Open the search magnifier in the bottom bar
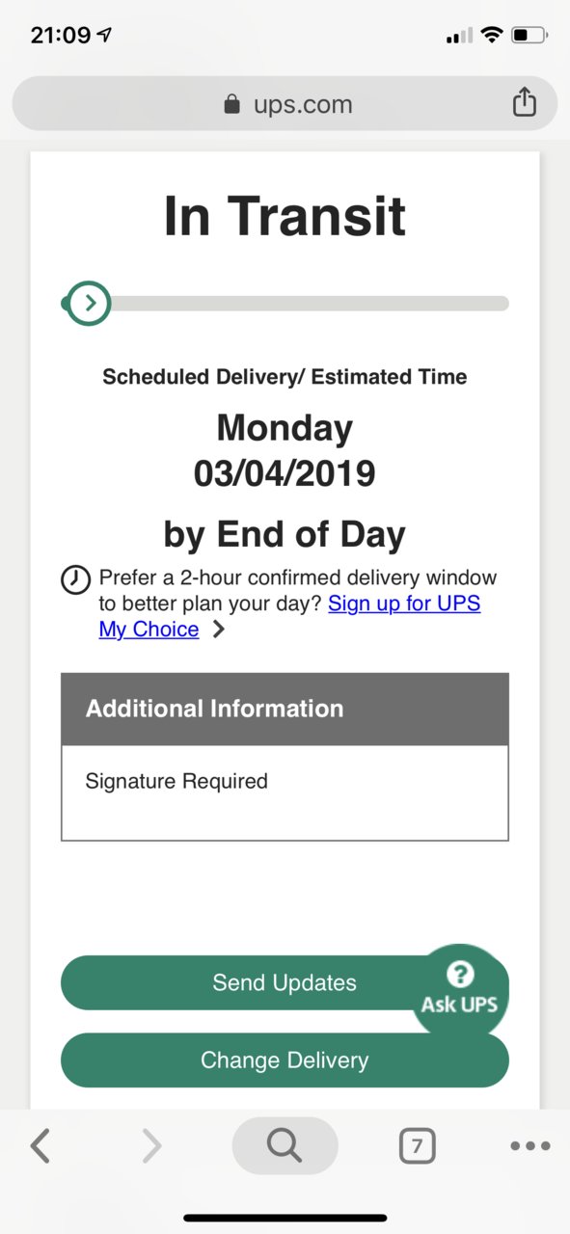This screenshot has width=570, height=1234. click(285, 1146)
